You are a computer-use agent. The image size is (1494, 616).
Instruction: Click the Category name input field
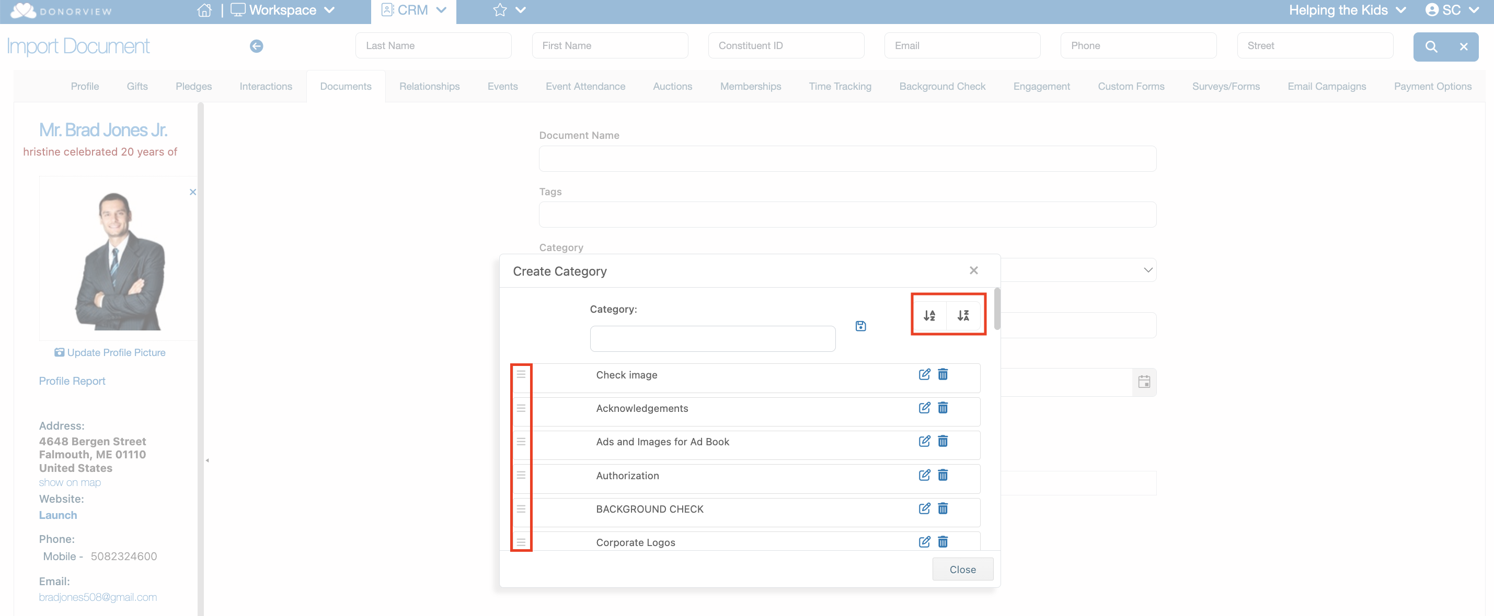[712, 339]
